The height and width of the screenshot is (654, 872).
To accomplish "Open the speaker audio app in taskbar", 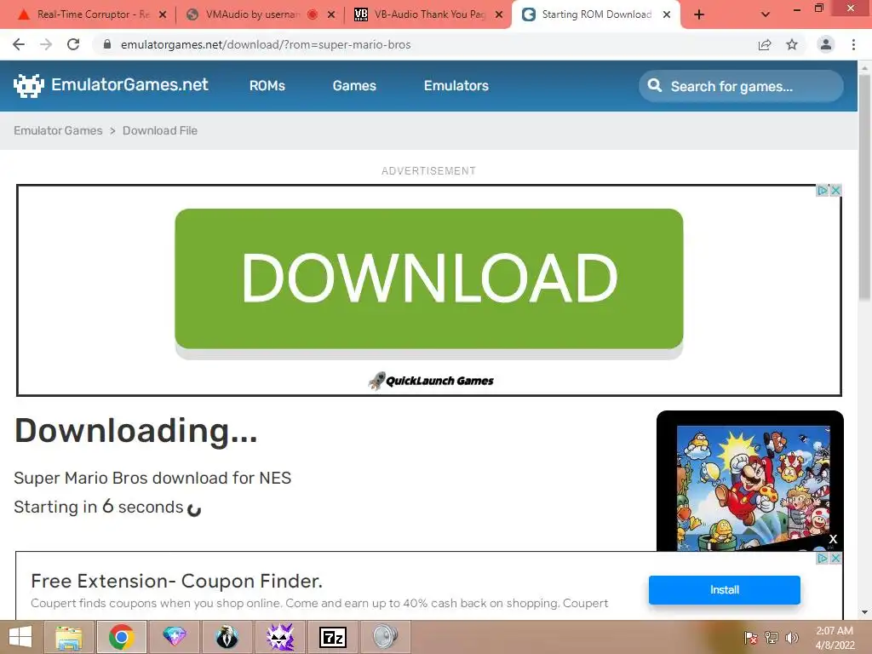I will (386, 637).
